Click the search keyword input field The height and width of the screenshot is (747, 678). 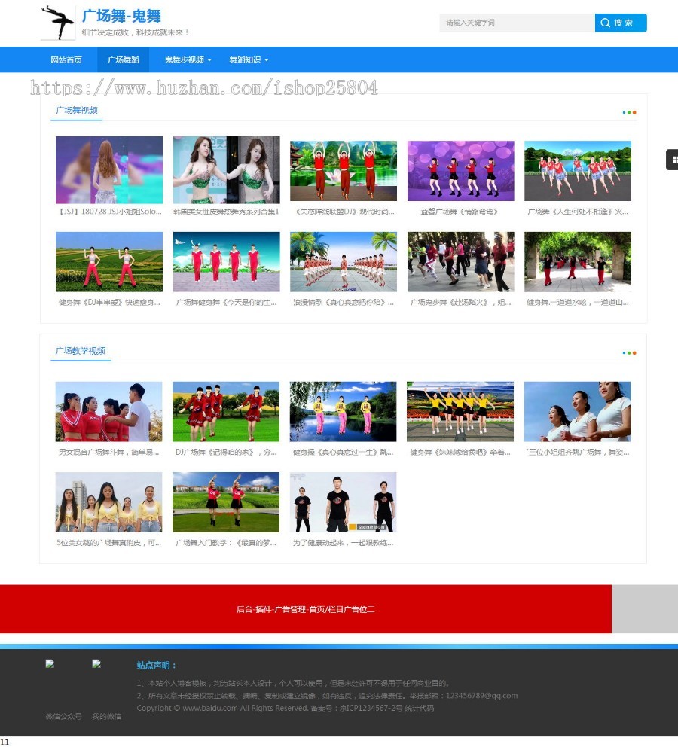[x=516, y=23]
